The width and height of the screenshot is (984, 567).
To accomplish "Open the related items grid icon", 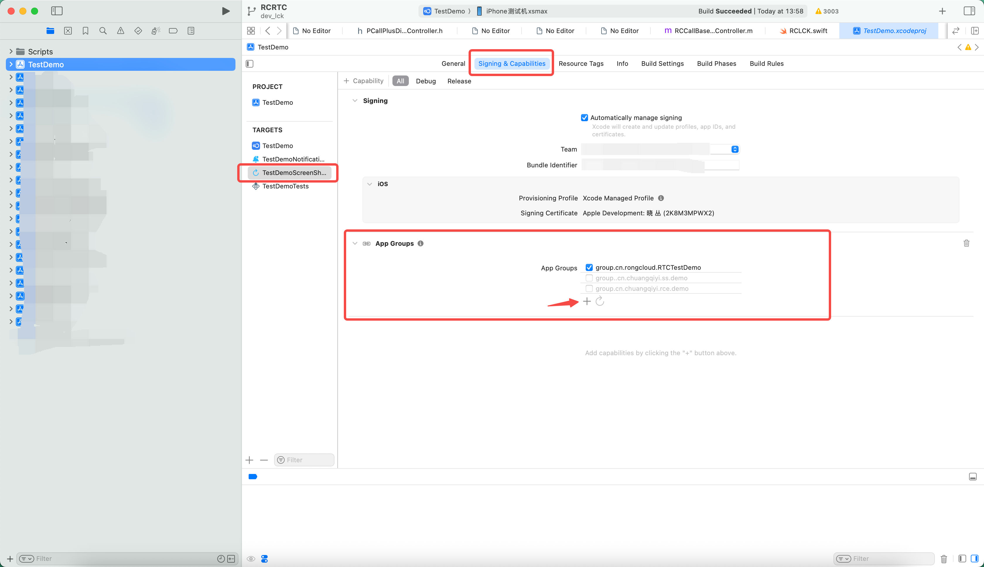I will point(251,30).
